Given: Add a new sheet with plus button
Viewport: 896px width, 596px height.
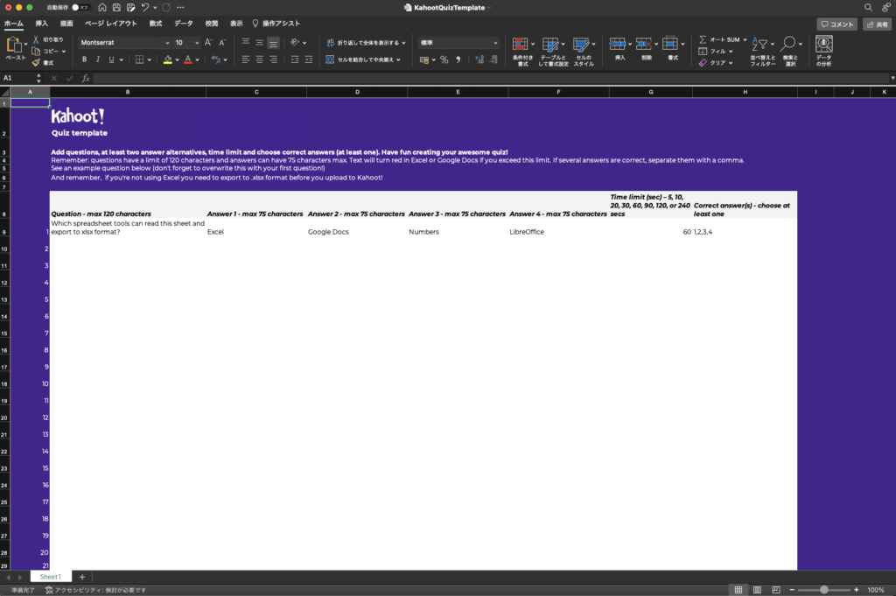Looking at the screenshot, I should [x=82, y=577].
